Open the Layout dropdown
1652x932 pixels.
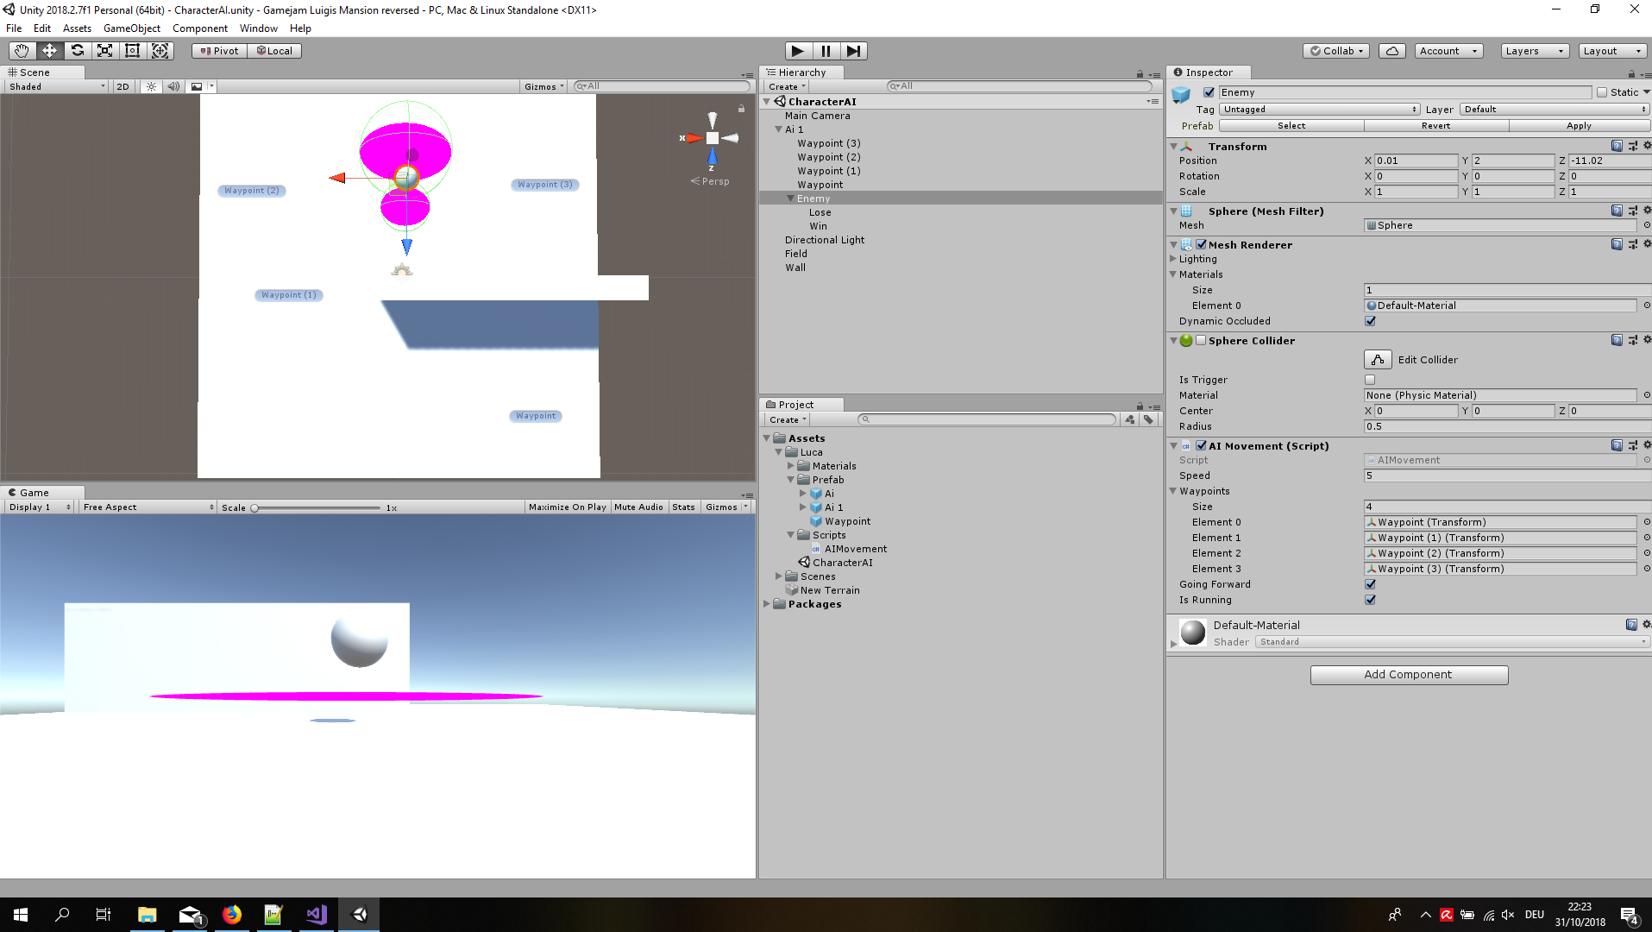(1611, 50)
